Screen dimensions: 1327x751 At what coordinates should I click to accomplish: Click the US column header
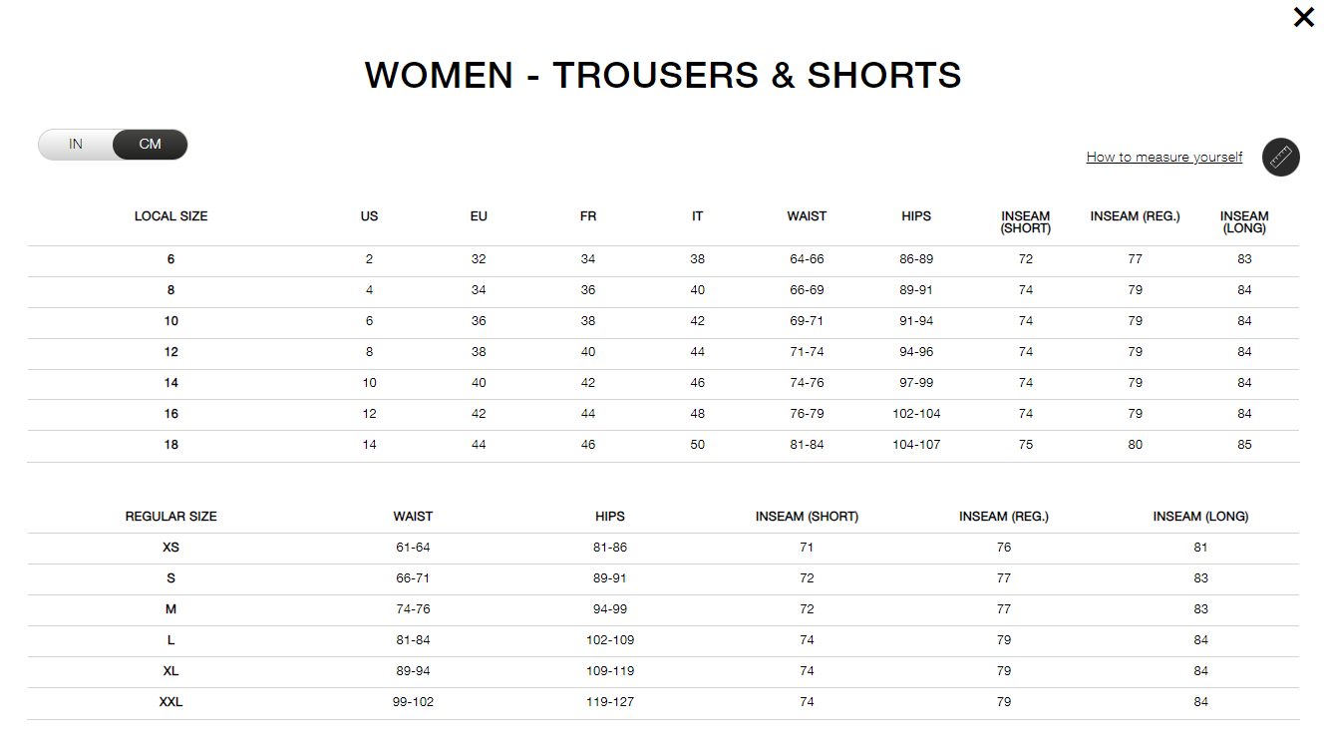pos(369,216)
